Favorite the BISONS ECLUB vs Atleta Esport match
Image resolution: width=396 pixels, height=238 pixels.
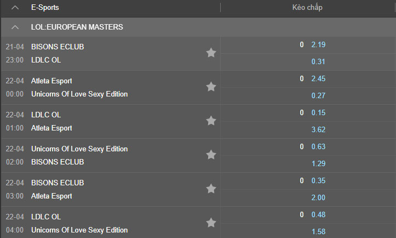click(x=211, y=189)
